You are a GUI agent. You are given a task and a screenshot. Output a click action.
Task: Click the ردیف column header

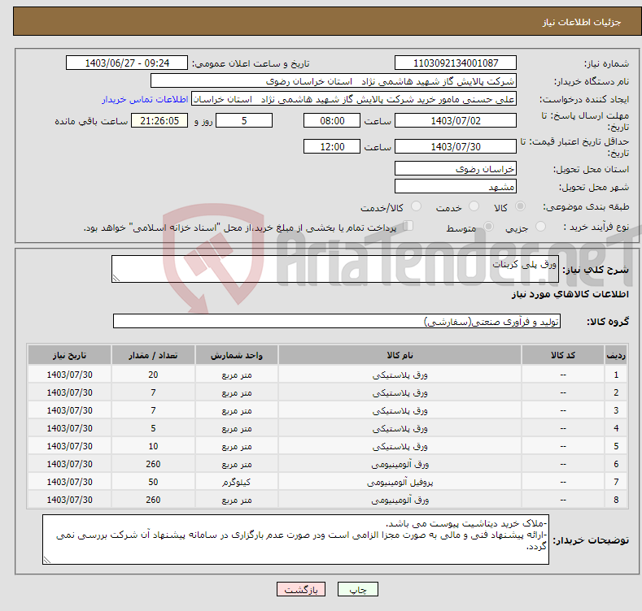point(616,355)
